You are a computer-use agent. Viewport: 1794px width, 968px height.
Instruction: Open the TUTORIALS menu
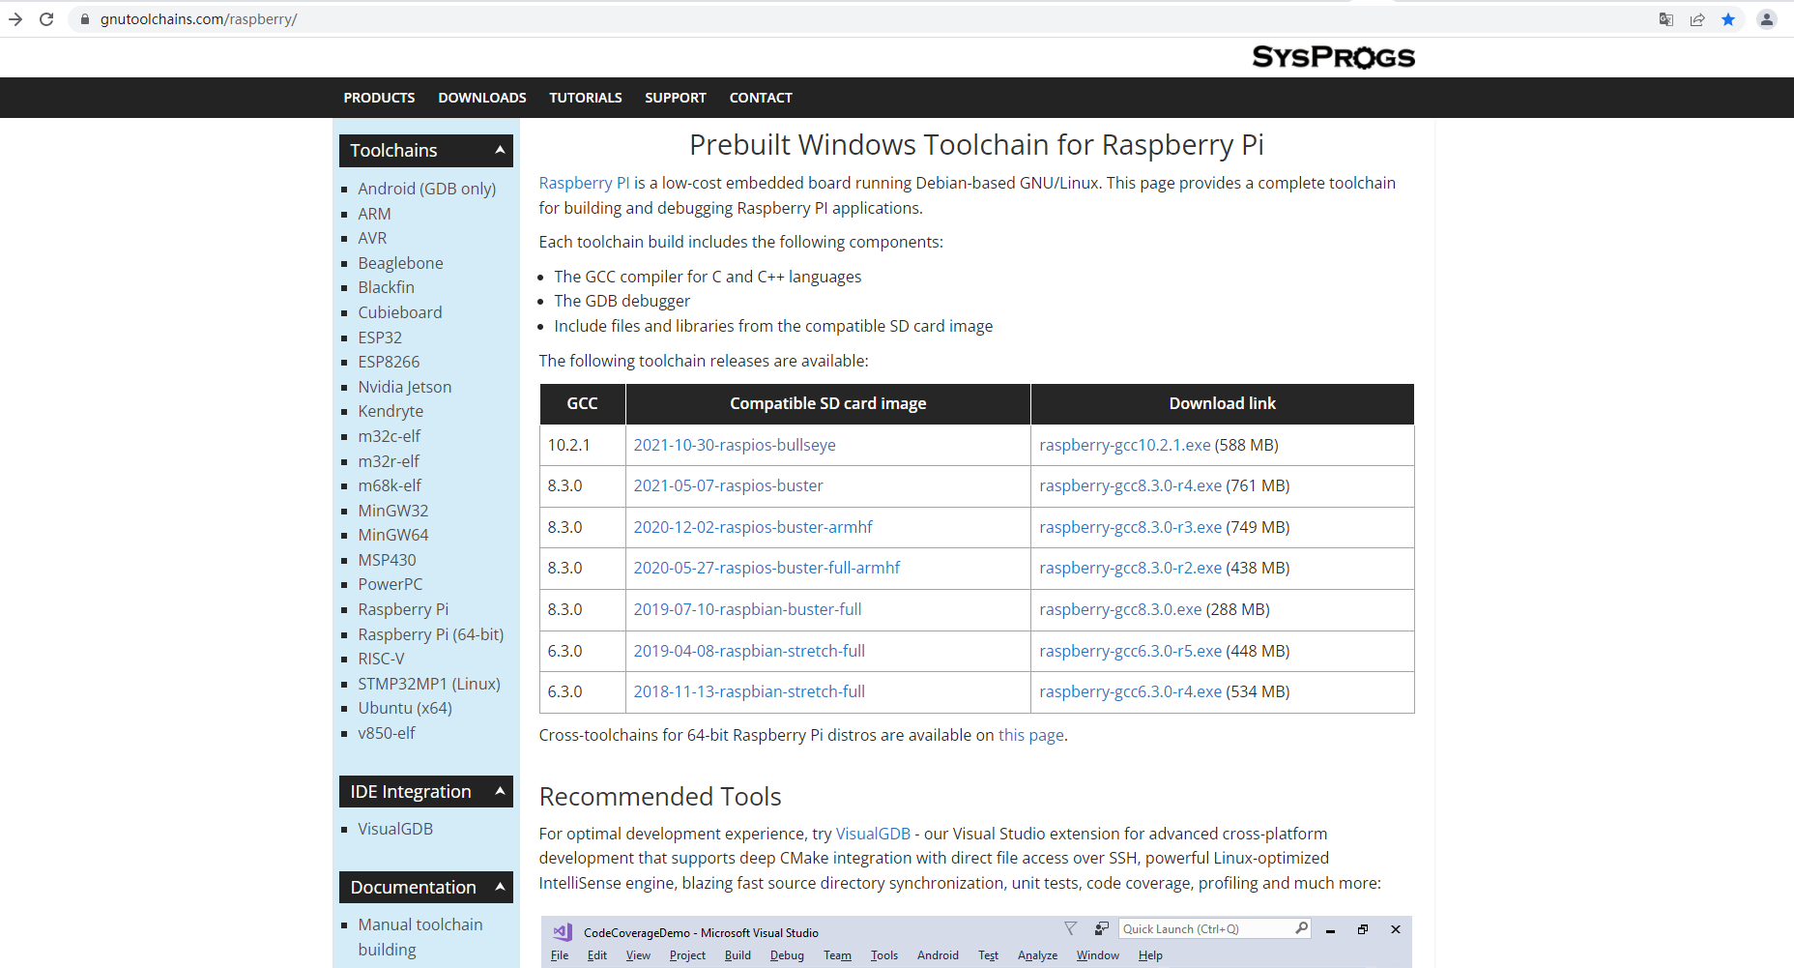click(586, 98)
